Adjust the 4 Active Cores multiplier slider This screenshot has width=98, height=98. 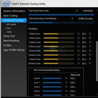click(x=59, y=47)
